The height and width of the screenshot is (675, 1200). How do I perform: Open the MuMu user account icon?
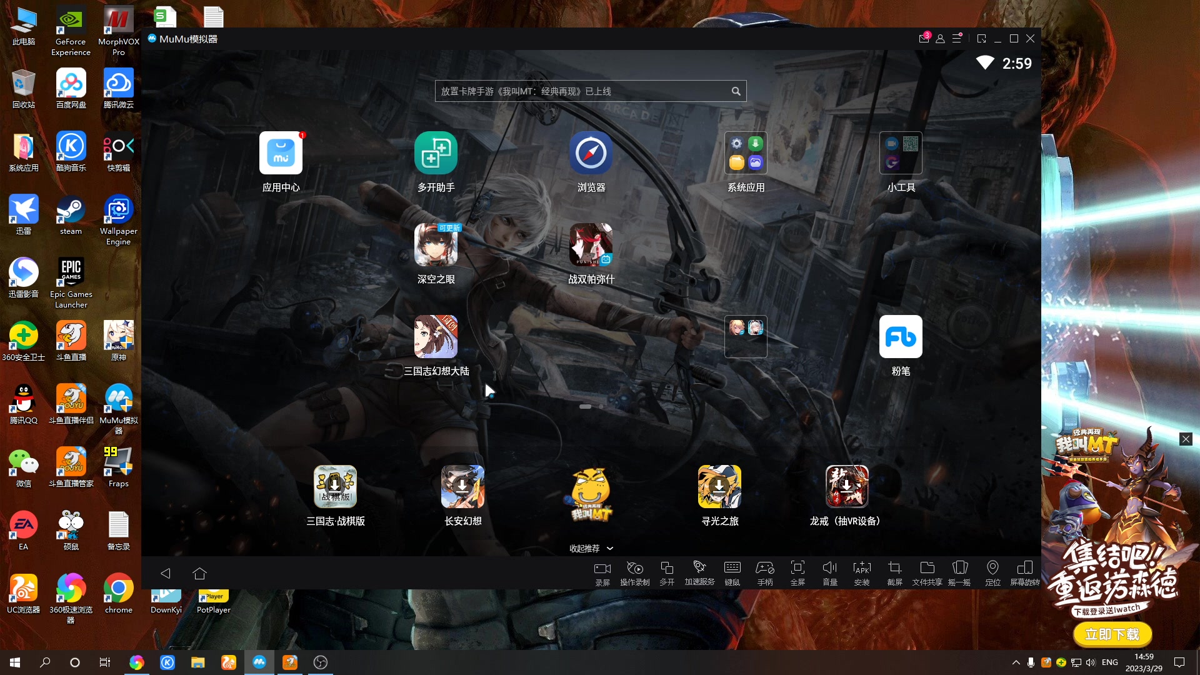(940, 39)
